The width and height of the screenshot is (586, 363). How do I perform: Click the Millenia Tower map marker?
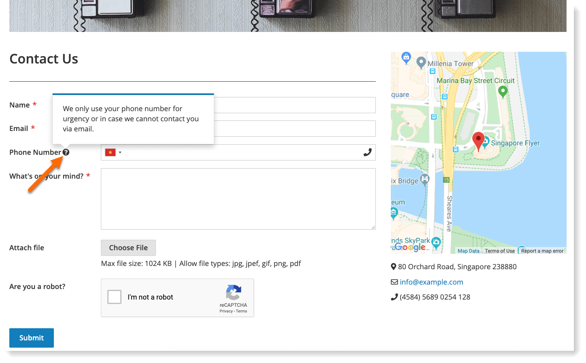421,63
